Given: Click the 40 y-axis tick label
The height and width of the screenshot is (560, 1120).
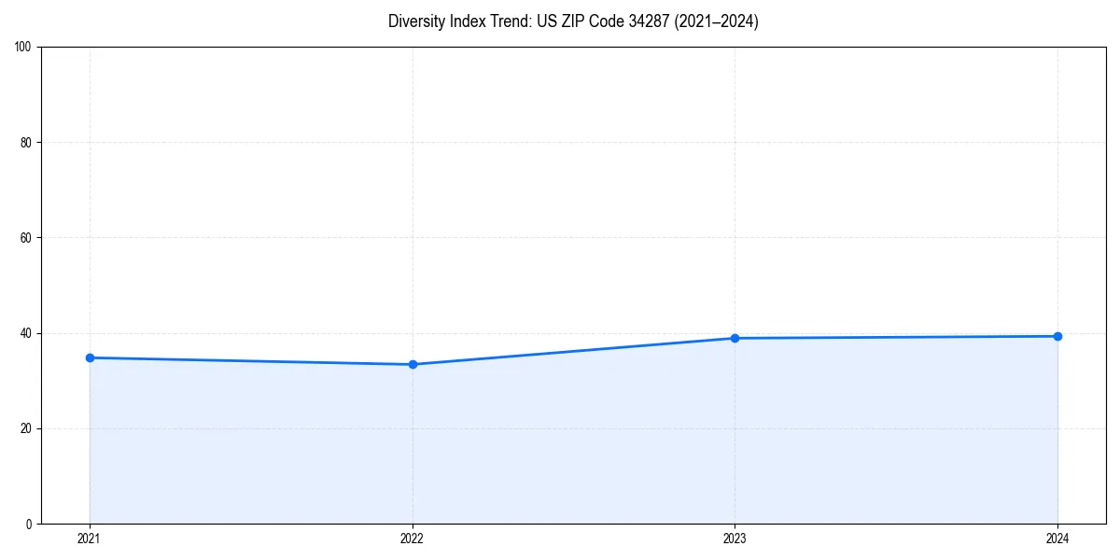Looking at the screenshot, I should coord(26,331).
